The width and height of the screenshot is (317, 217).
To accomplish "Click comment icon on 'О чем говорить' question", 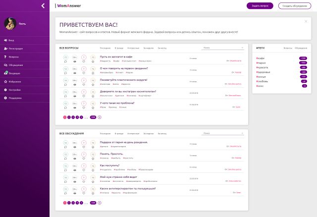I will point(65,73).
